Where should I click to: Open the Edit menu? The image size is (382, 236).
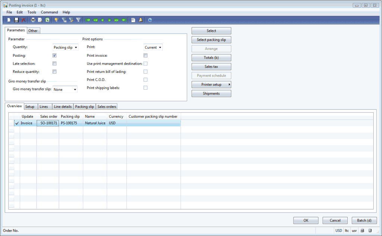(20, 12)
